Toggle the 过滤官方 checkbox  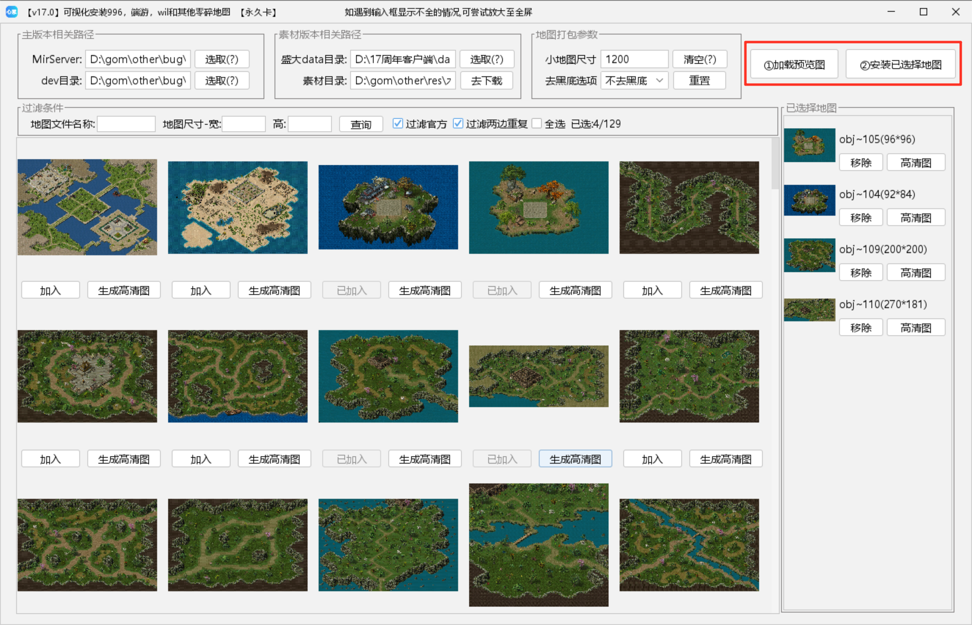(x=398, y=124)
